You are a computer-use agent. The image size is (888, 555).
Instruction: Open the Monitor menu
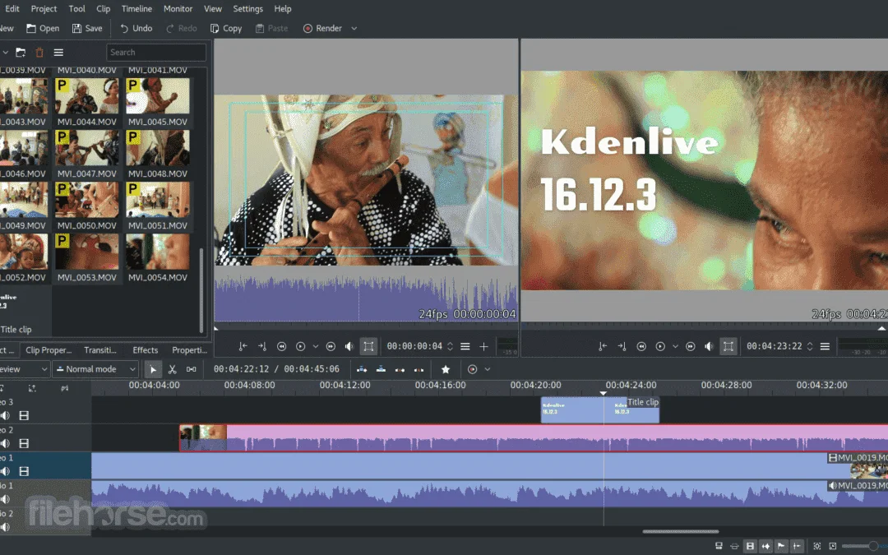[178, 8]
